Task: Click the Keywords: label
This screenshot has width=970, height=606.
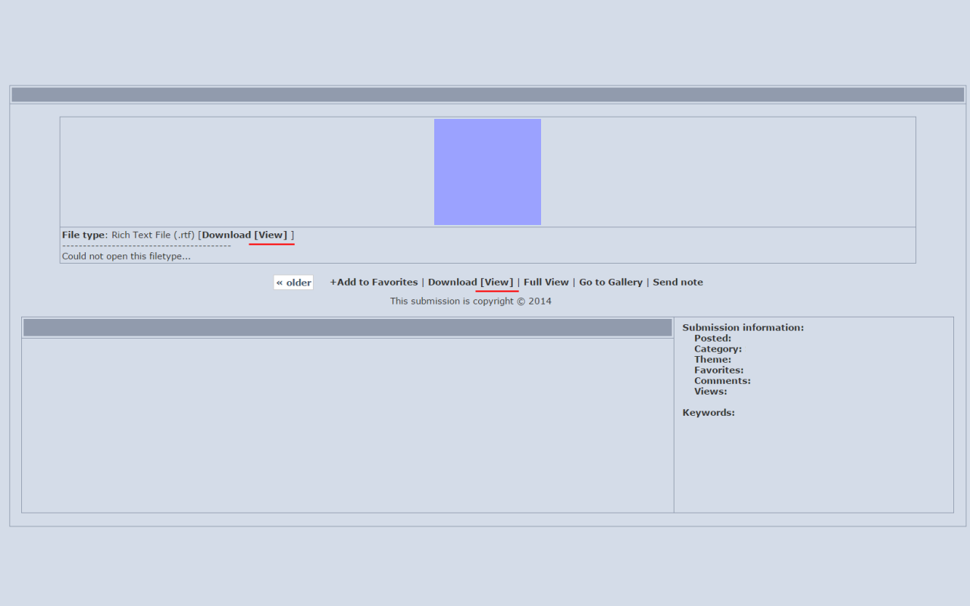Action: point(709,412)
